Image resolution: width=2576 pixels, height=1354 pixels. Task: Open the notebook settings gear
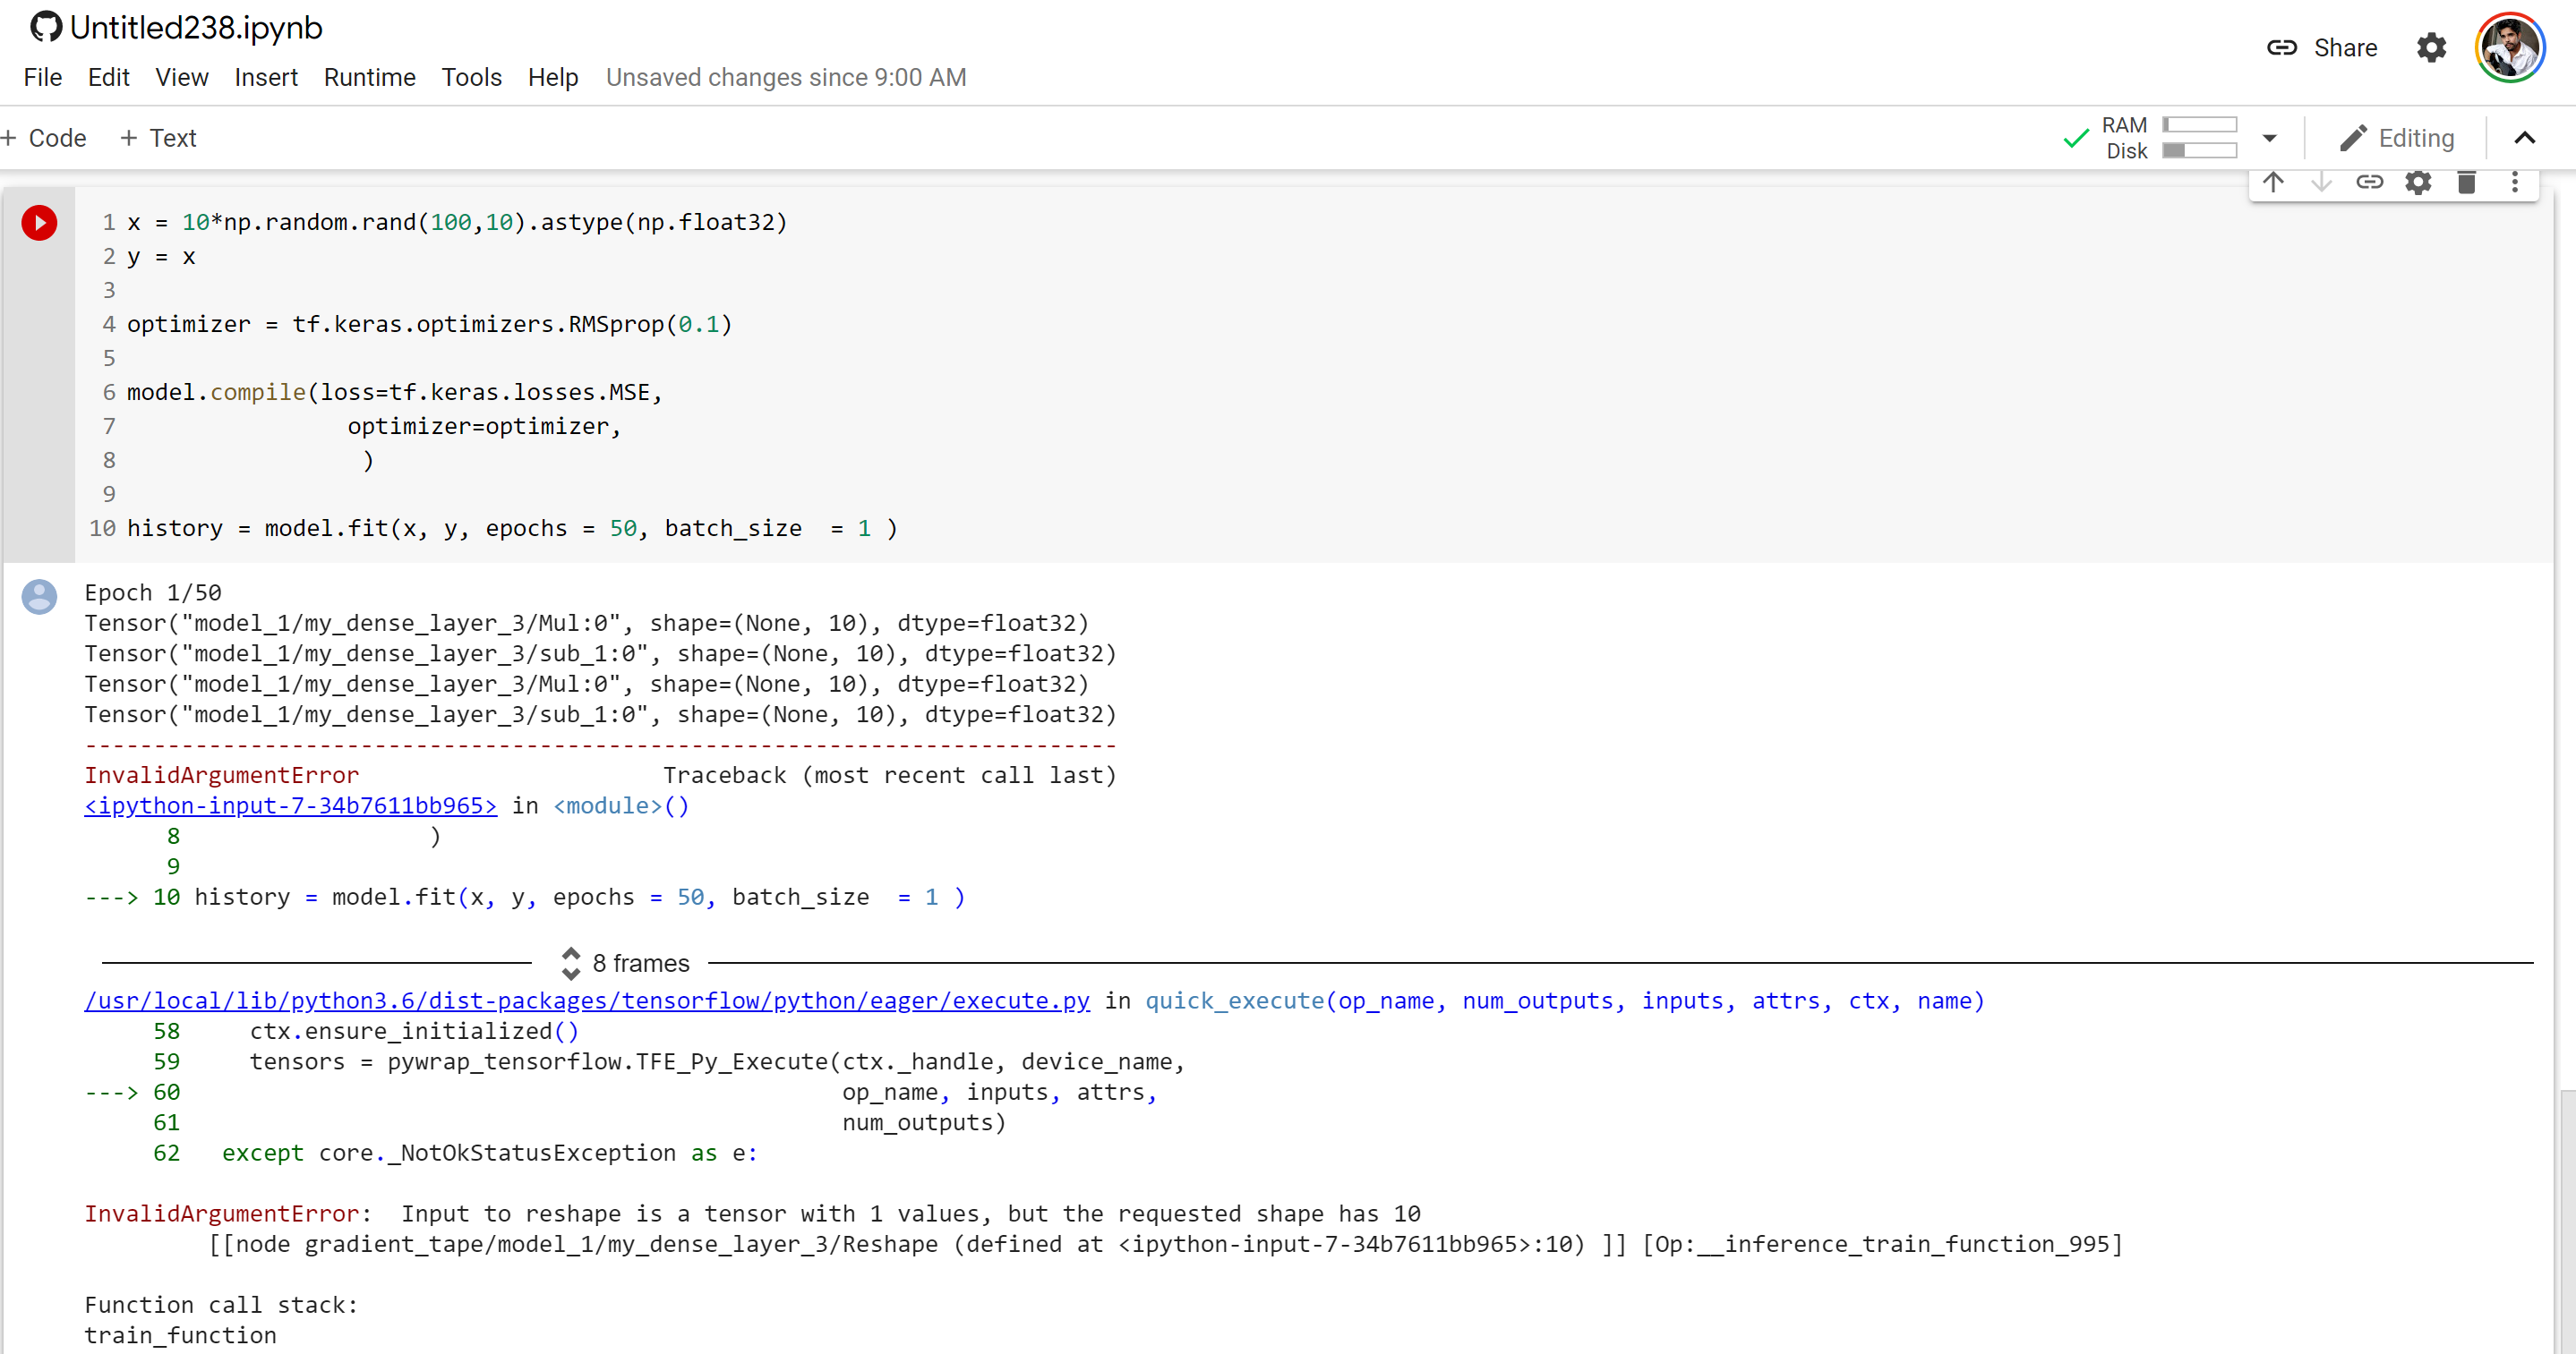(x=2432, y=47)
